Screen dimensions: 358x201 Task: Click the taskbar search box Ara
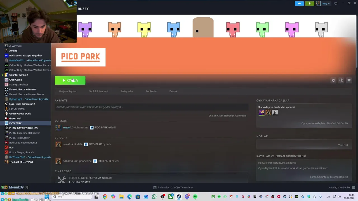click(x=73, y=197)
